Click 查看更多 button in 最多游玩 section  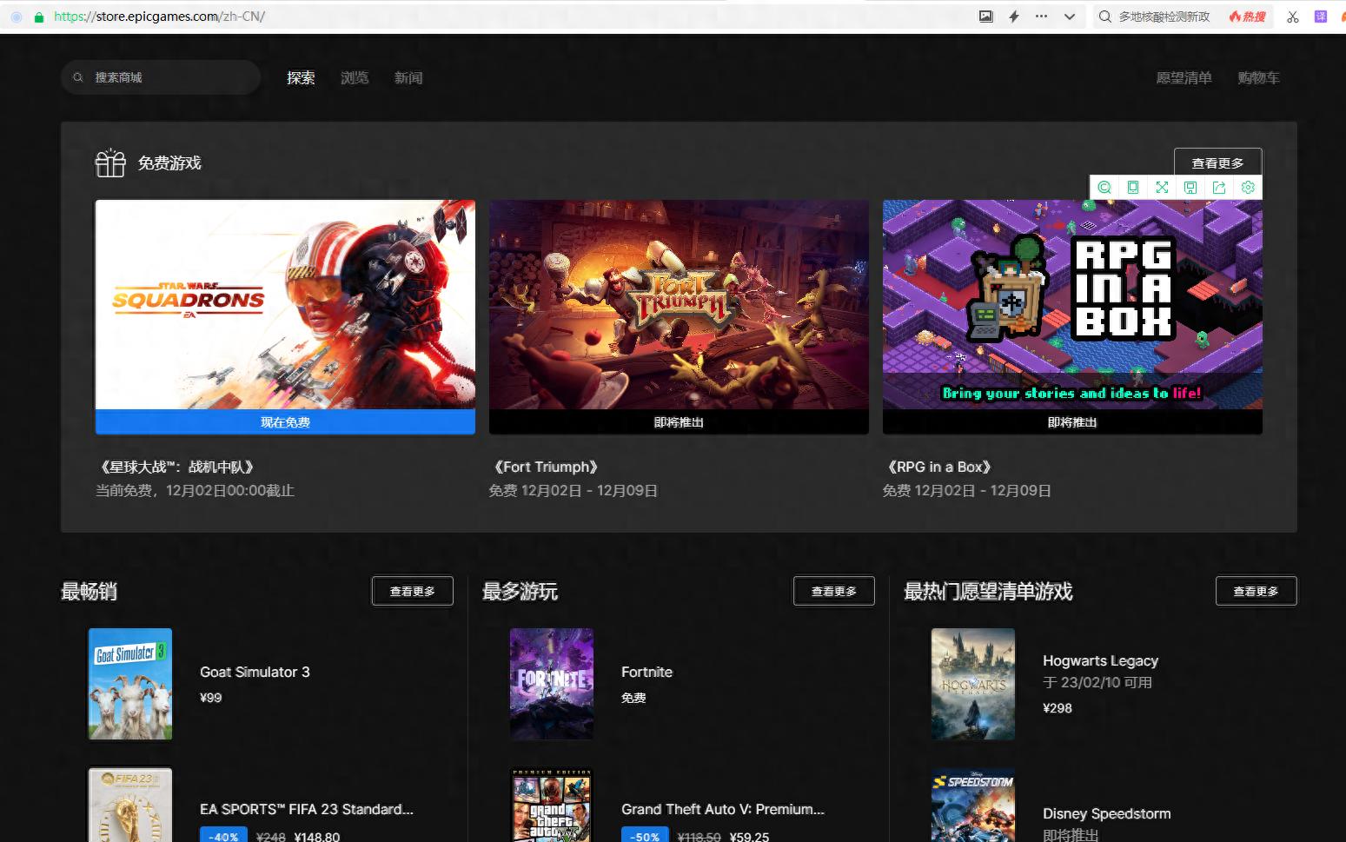pyautogui.click(x=833, y=591)
